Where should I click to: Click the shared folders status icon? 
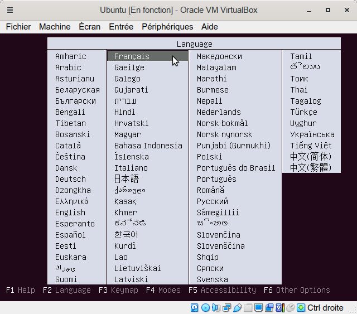(248, 307)
